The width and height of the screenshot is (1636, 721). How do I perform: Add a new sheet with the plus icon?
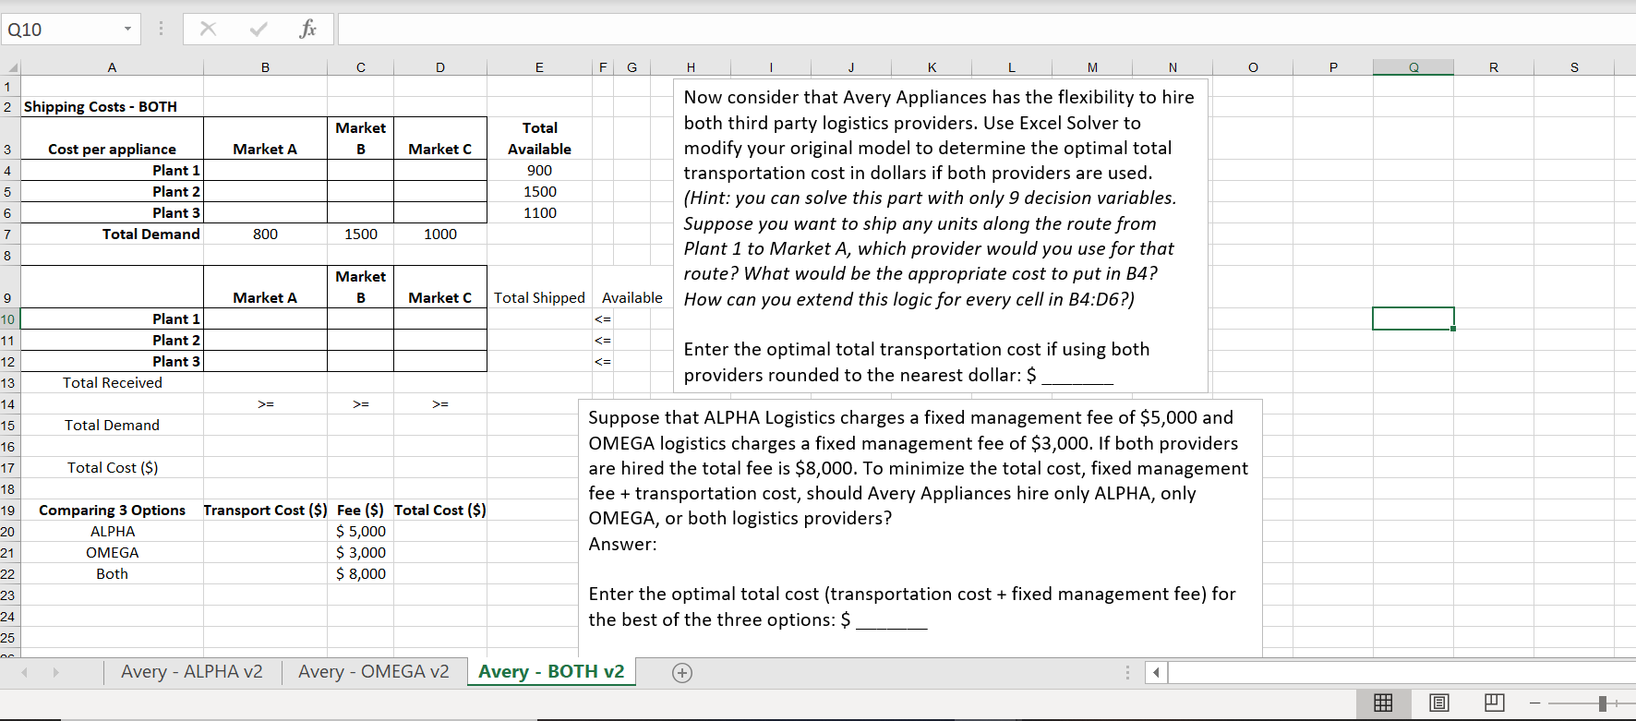pyautogui.click(x=682, y=673)
